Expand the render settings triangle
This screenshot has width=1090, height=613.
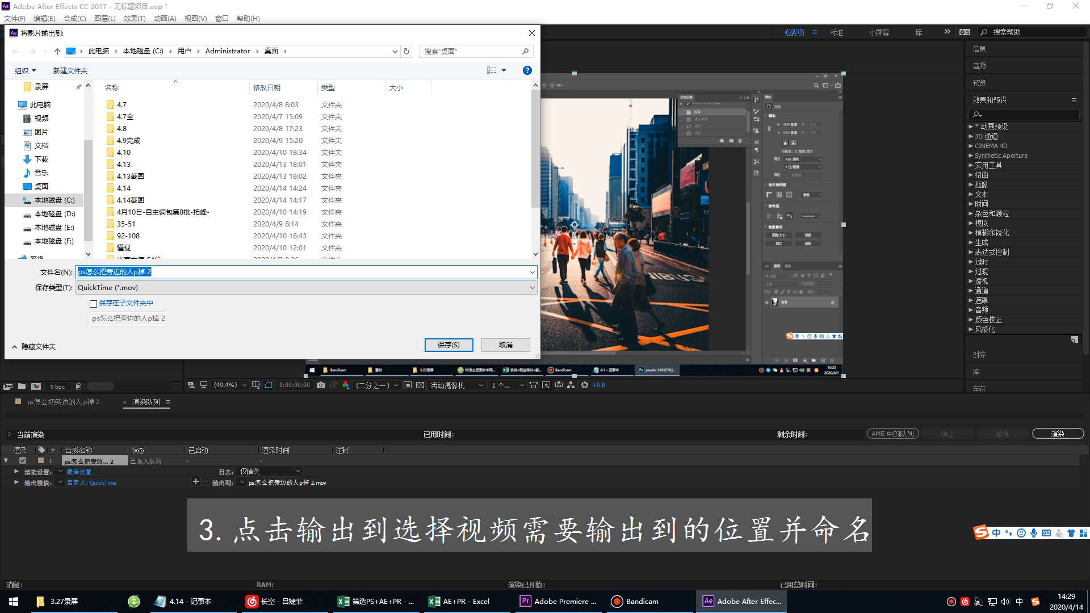(16, 471)
